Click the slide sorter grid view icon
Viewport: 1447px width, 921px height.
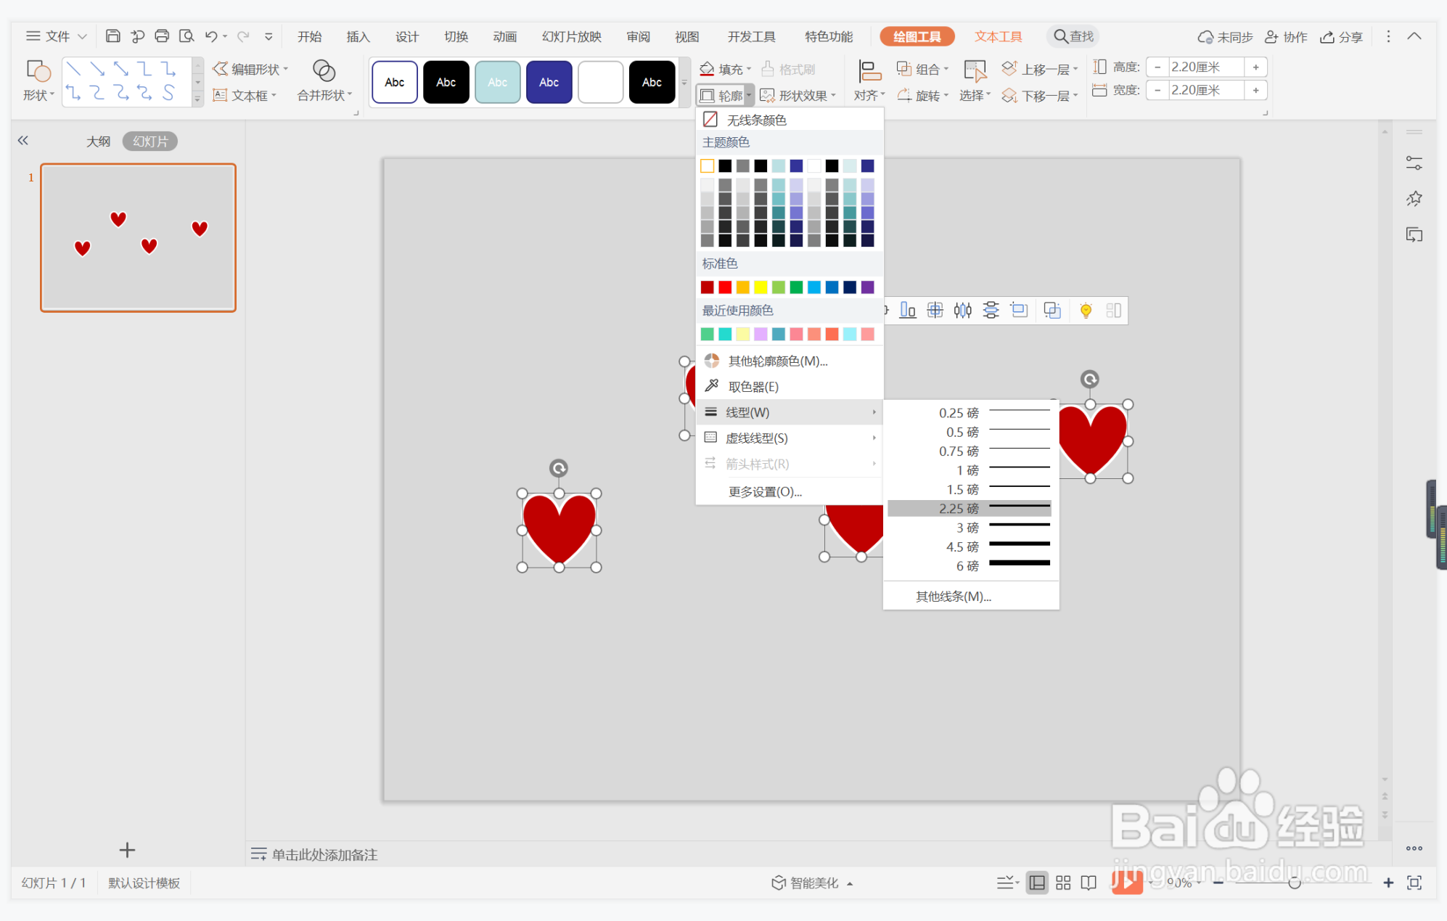click(1063, 883)
